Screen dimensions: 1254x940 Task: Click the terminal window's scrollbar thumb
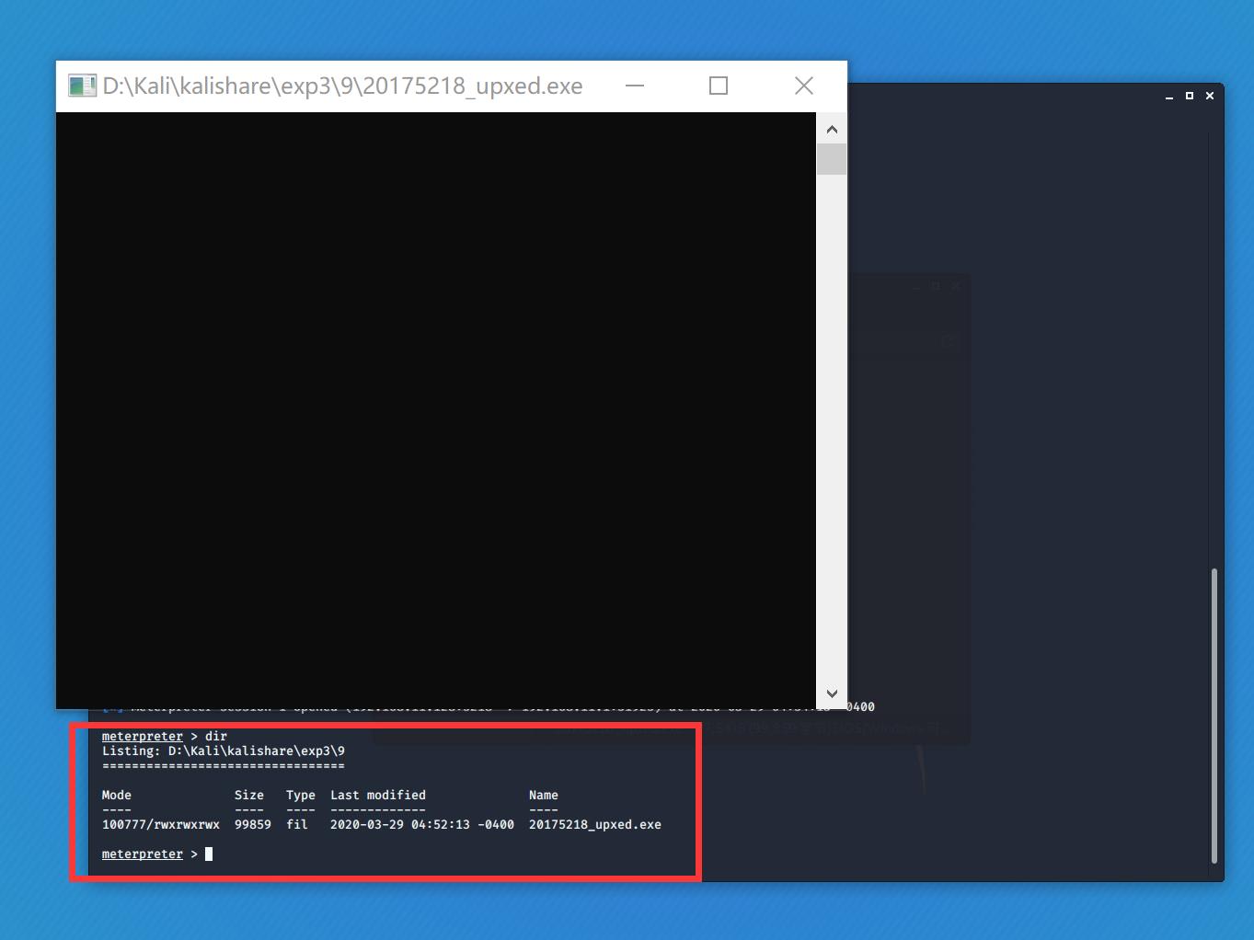pos(1214,716)
